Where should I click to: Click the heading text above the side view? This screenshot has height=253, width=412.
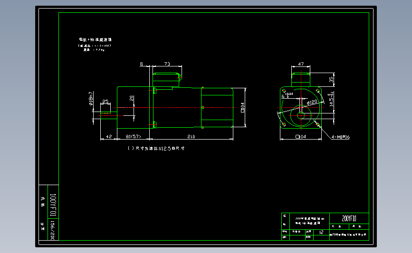(x=95, y=39)
